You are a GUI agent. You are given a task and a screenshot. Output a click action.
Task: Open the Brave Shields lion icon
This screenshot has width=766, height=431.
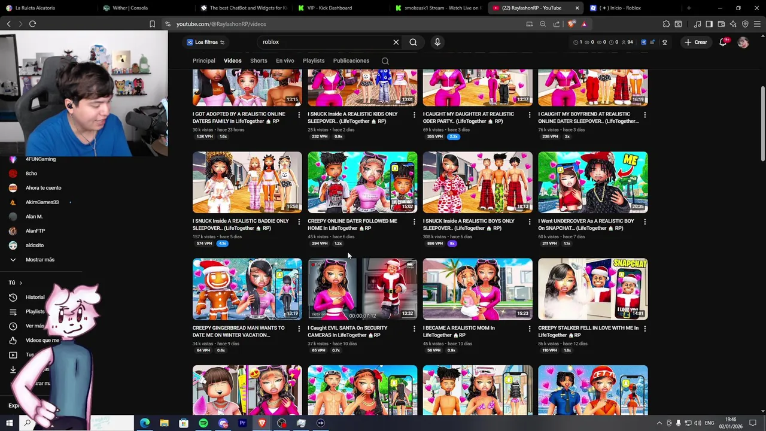(572, 24)
